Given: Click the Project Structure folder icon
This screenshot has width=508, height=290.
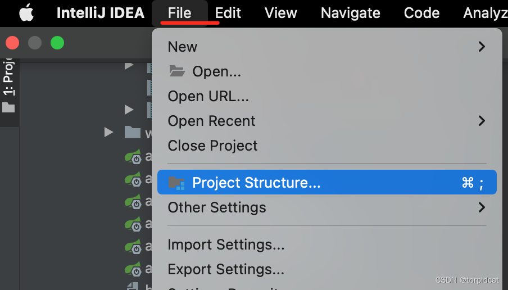Looking at the screenshot, I should click(x=176, y=183).
